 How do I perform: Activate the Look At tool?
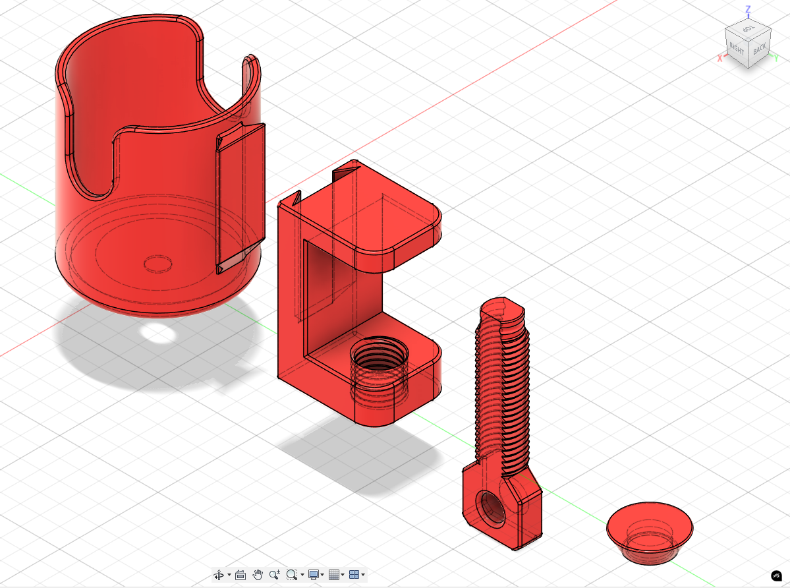pos(240,575)
